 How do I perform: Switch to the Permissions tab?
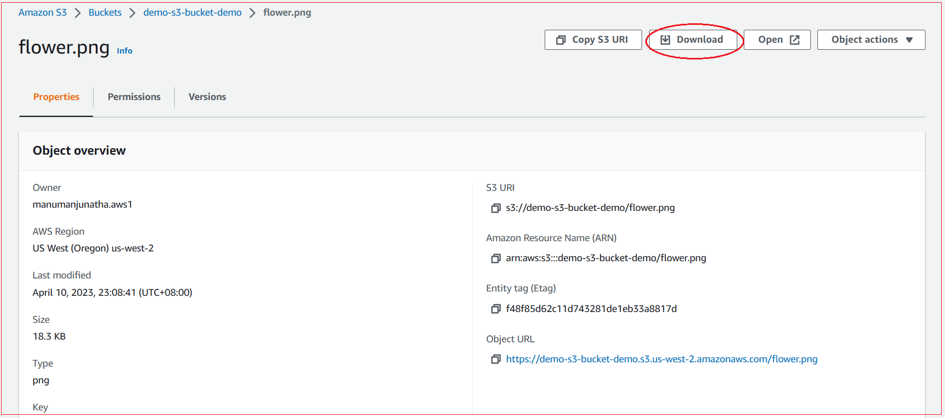(x=134, y=97)
